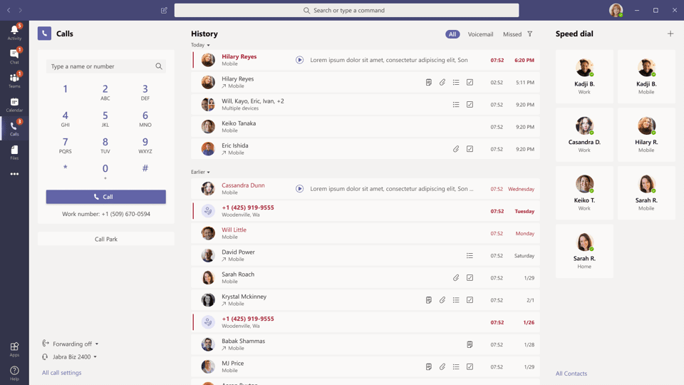Open list icon on Will, Kayo, Eric call
Viewport: 684px width, 385px height.
(x=456, y=104)
